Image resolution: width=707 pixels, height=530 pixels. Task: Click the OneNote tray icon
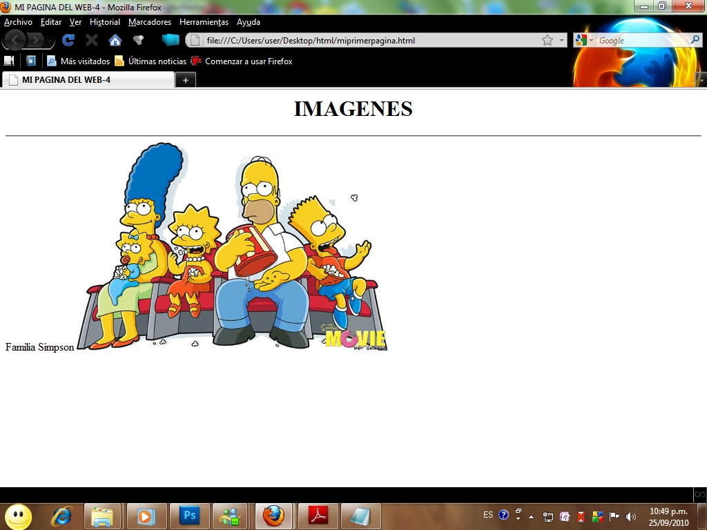click(565, 517)
